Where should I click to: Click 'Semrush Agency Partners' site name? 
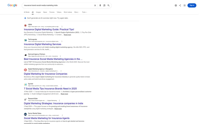pos(36,54)
